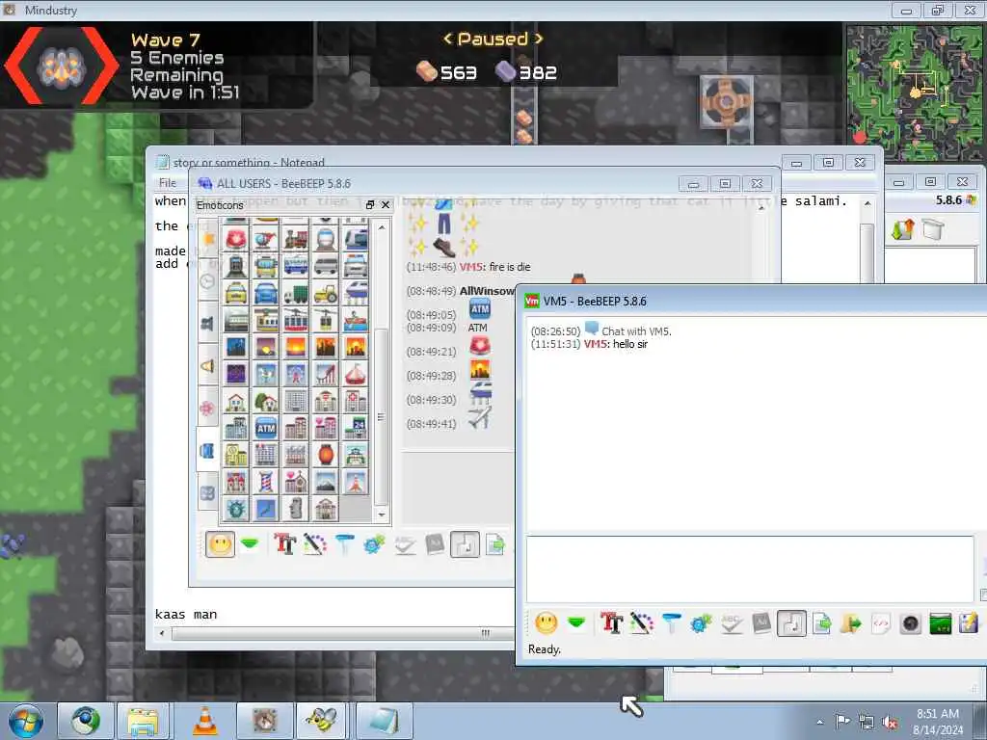Click Notepad horizontal scrollbar left arrow

(162, 633)
